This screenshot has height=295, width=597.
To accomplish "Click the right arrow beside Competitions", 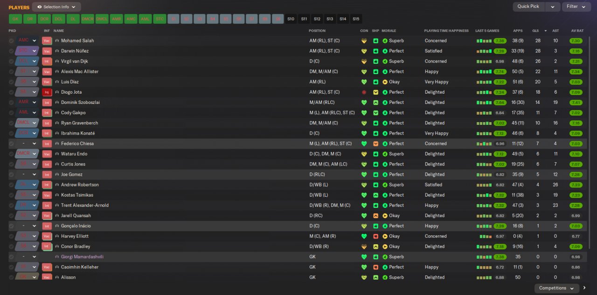I will pos(584,288).
